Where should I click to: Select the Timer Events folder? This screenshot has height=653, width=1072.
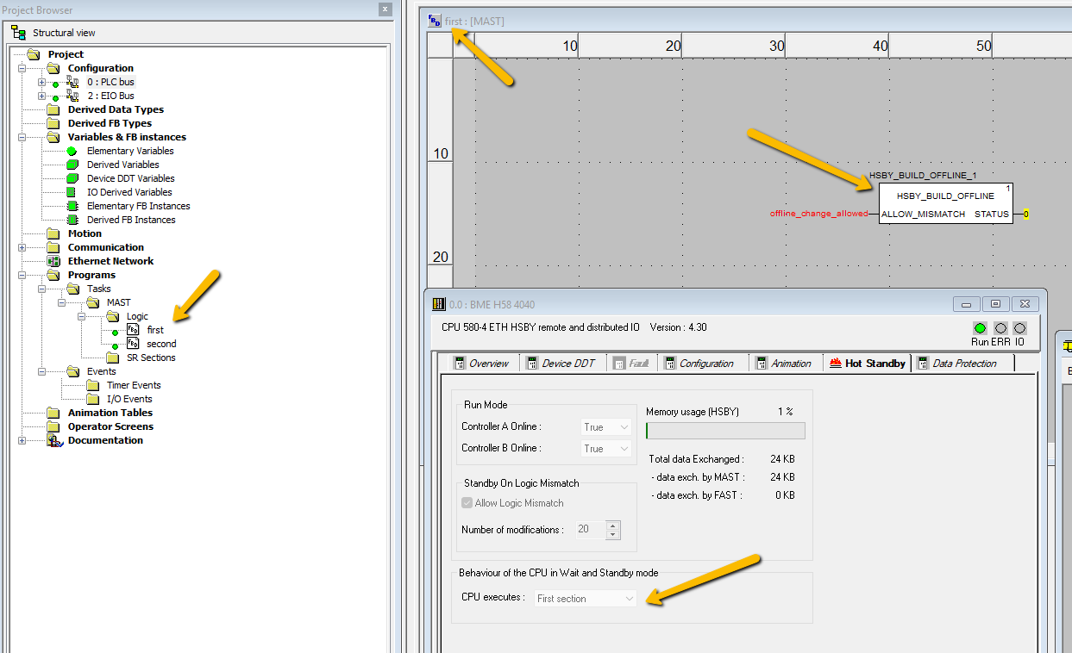(92, 385)
